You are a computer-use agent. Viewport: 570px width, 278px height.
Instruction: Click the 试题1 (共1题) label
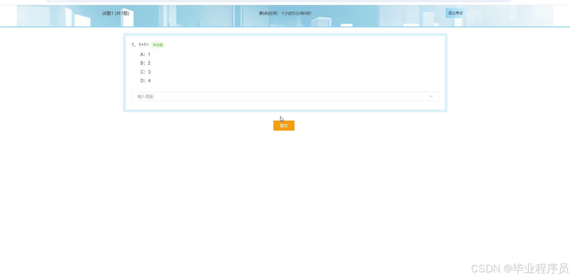(x=116, y=13)
